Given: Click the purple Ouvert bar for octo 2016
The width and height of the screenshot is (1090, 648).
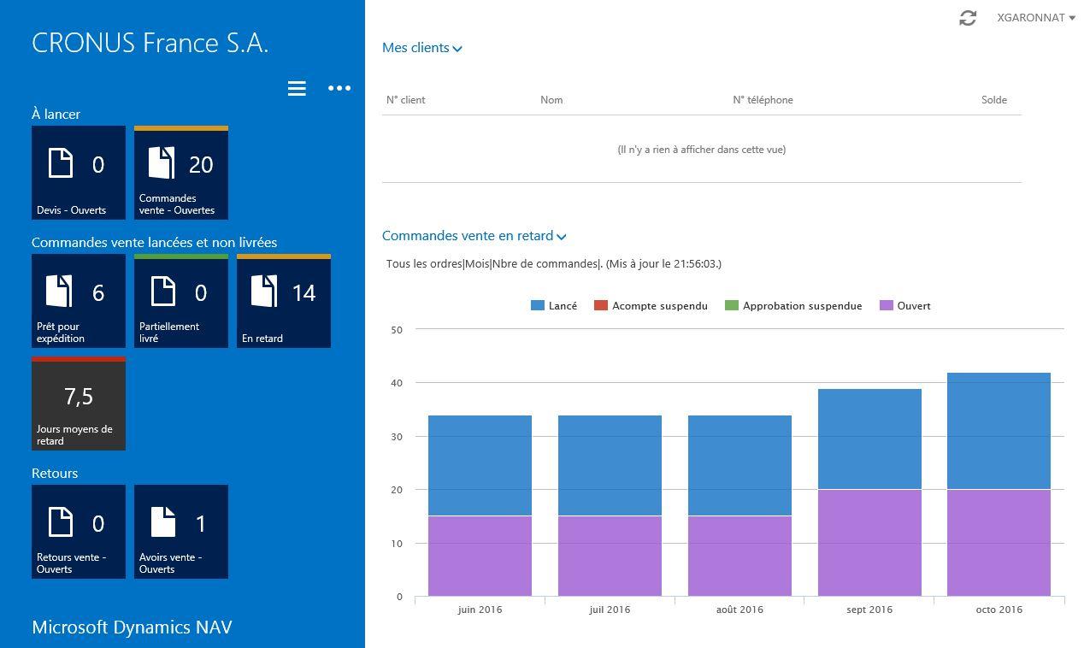Looking at the screenshot, I should point(999,543).
